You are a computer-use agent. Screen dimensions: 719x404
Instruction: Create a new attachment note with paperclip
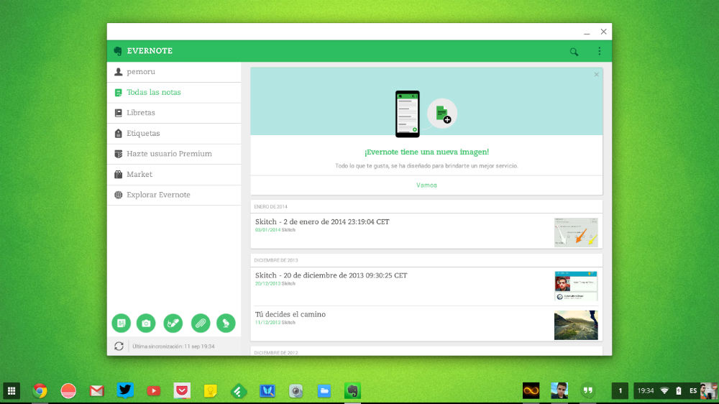coord(200,323)
